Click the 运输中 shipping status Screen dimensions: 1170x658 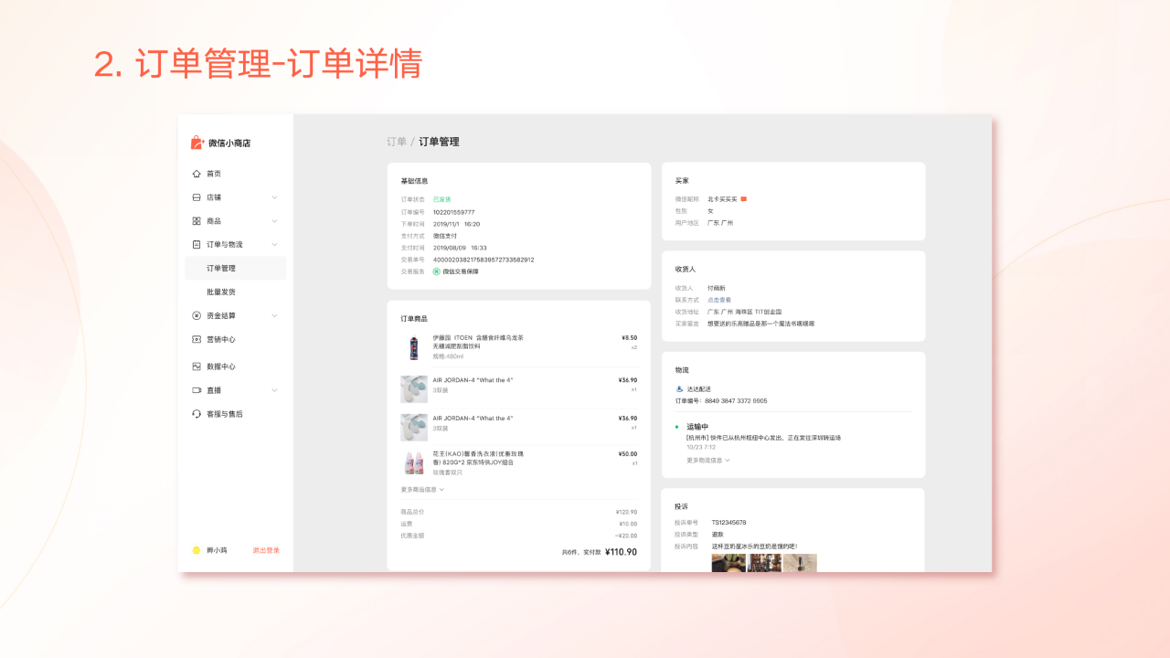[697, 426]
